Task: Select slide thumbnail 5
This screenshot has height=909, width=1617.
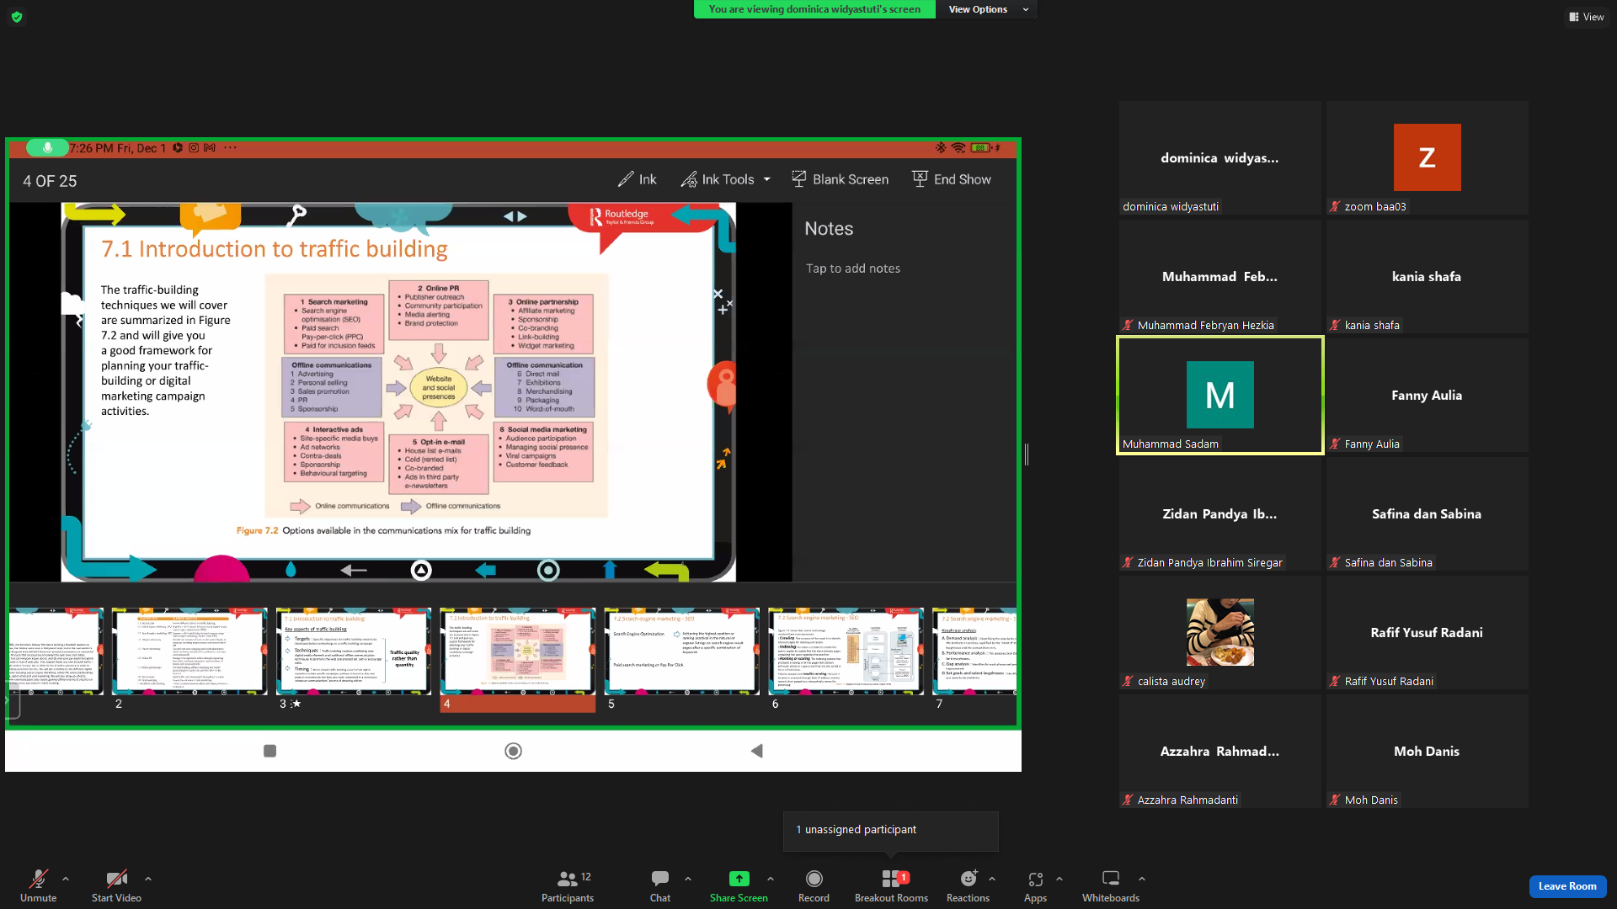Action: pyautogui.click(x=681, y=651)
